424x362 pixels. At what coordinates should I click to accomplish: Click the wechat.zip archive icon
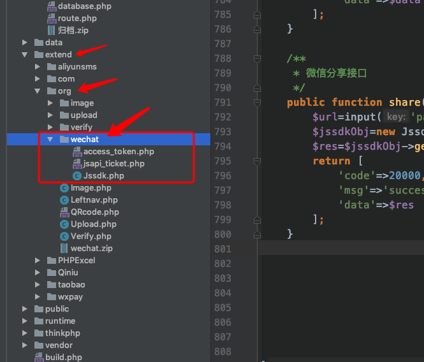pos(64,248)
